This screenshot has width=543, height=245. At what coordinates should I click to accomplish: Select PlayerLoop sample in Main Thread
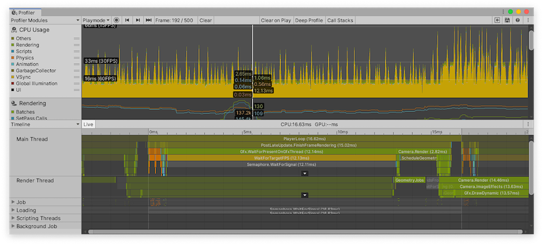[304, 138]
